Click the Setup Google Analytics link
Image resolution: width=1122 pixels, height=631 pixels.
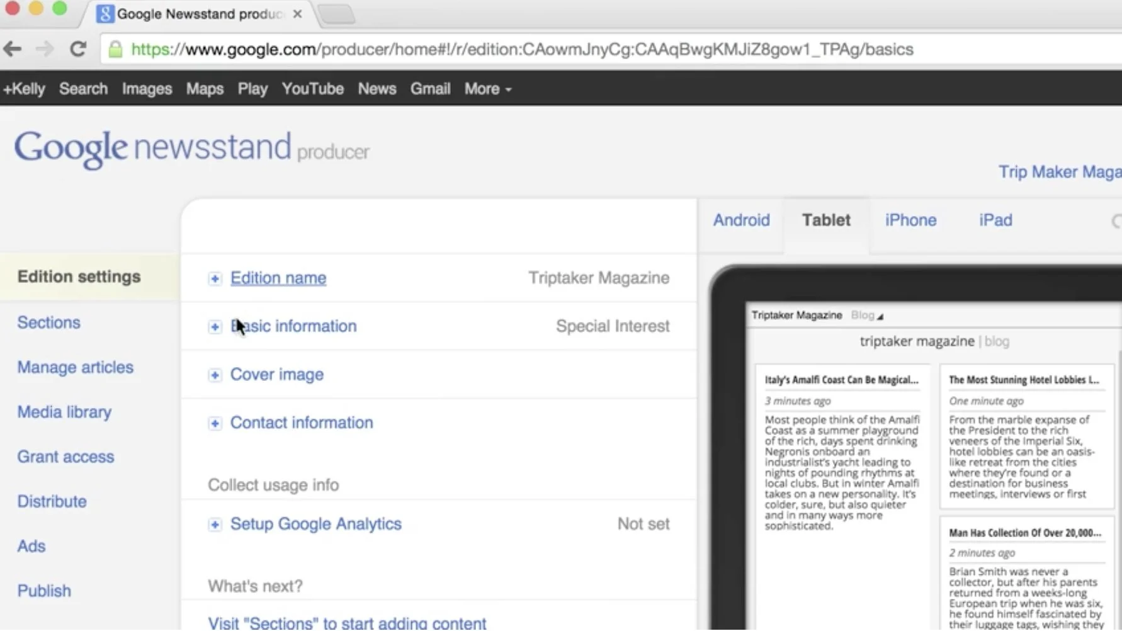pyautogui.click(x=315, y=524)
